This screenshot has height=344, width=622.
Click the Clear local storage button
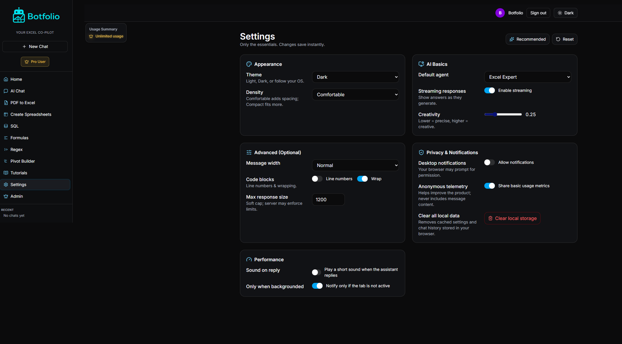click(512, 218)
